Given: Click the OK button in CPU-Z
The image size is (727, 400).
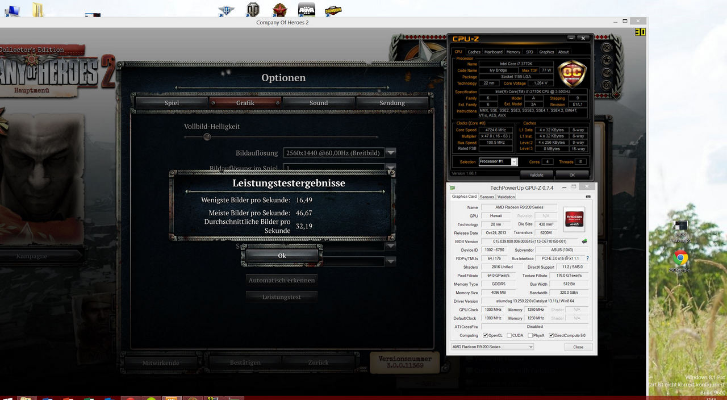Looking at the screenshot, I should click(x=572, y=175).
